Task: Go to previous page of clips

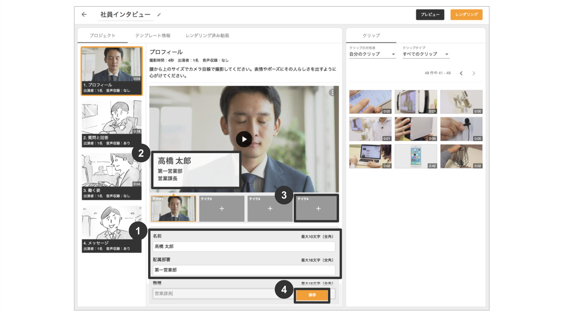Action: [461, 73]
